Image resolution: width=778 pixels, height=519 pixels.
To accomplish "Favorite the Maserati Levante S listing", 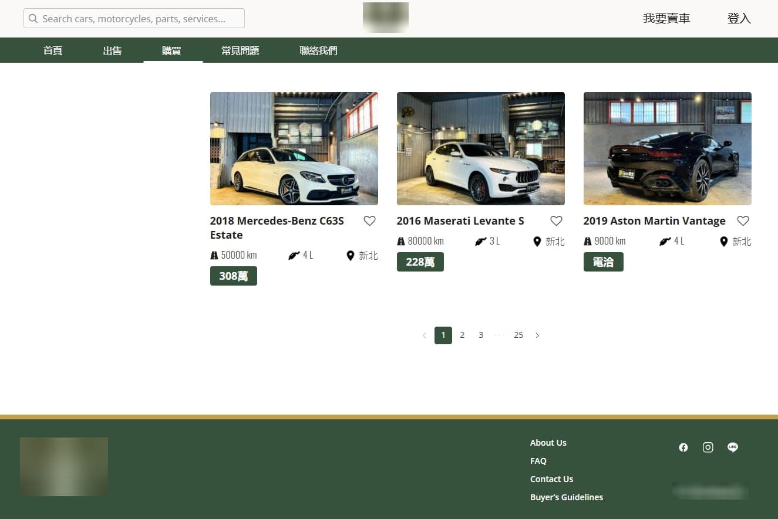I will tap(556, 221).
